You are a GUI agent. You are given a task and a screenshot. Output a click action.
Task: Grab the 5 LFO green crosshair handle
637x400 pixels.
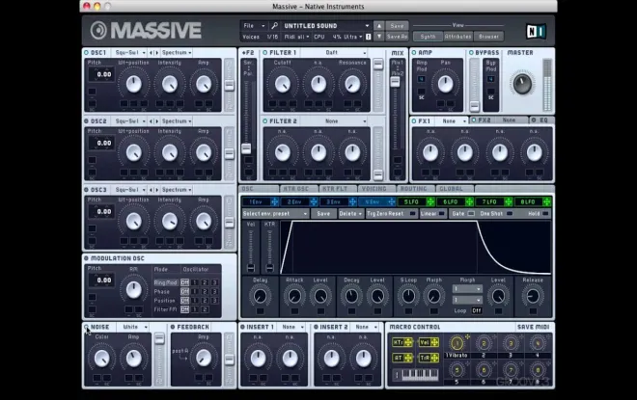point(430,201)
